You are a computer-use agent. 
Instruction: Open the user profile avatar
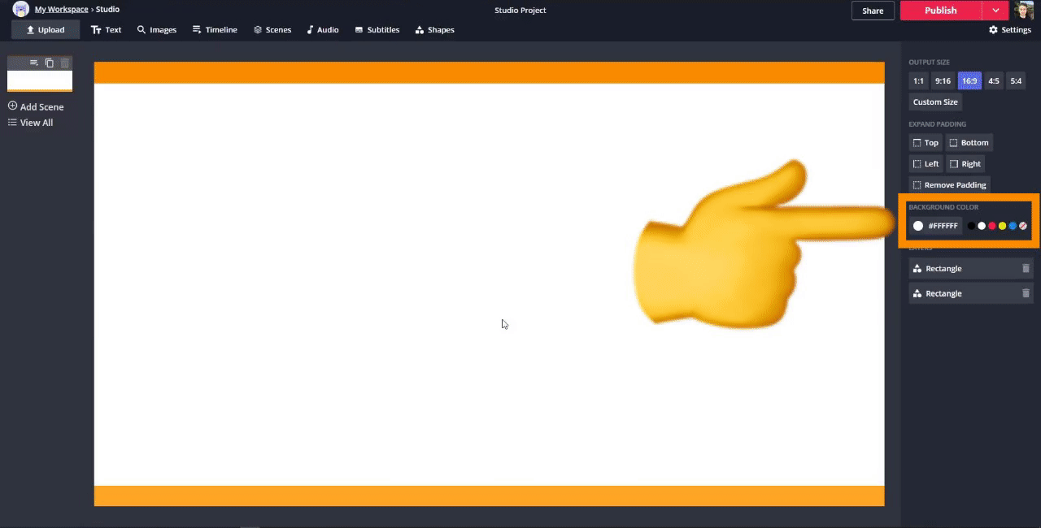1024,10
